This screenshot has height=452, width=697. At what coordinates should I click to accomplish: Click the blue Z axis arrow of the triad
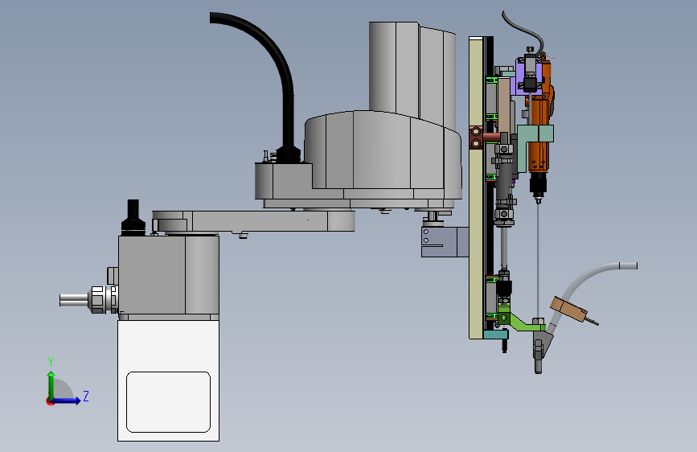tap(67, 401)
